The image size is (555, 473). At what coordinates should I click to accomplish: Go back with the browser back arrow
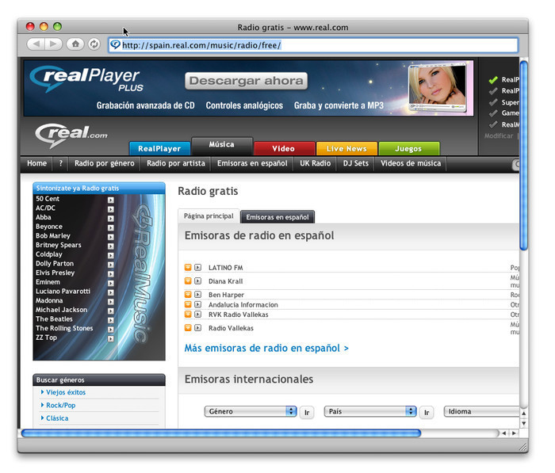(x=36, y=44)
